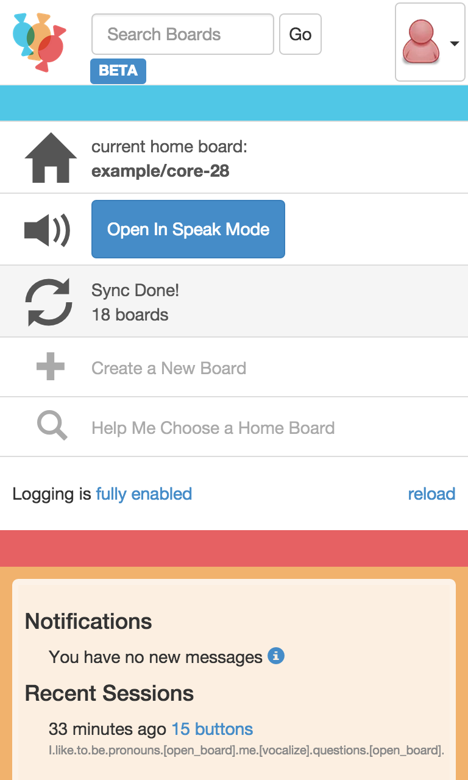468x780 pixels.
Task: Click the candy-shaped app logo
Action: (39, 42)
